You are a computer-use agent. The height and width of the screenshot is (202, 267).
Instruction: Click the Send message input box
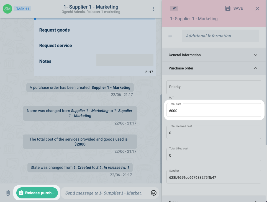click(x=104, y=193)
